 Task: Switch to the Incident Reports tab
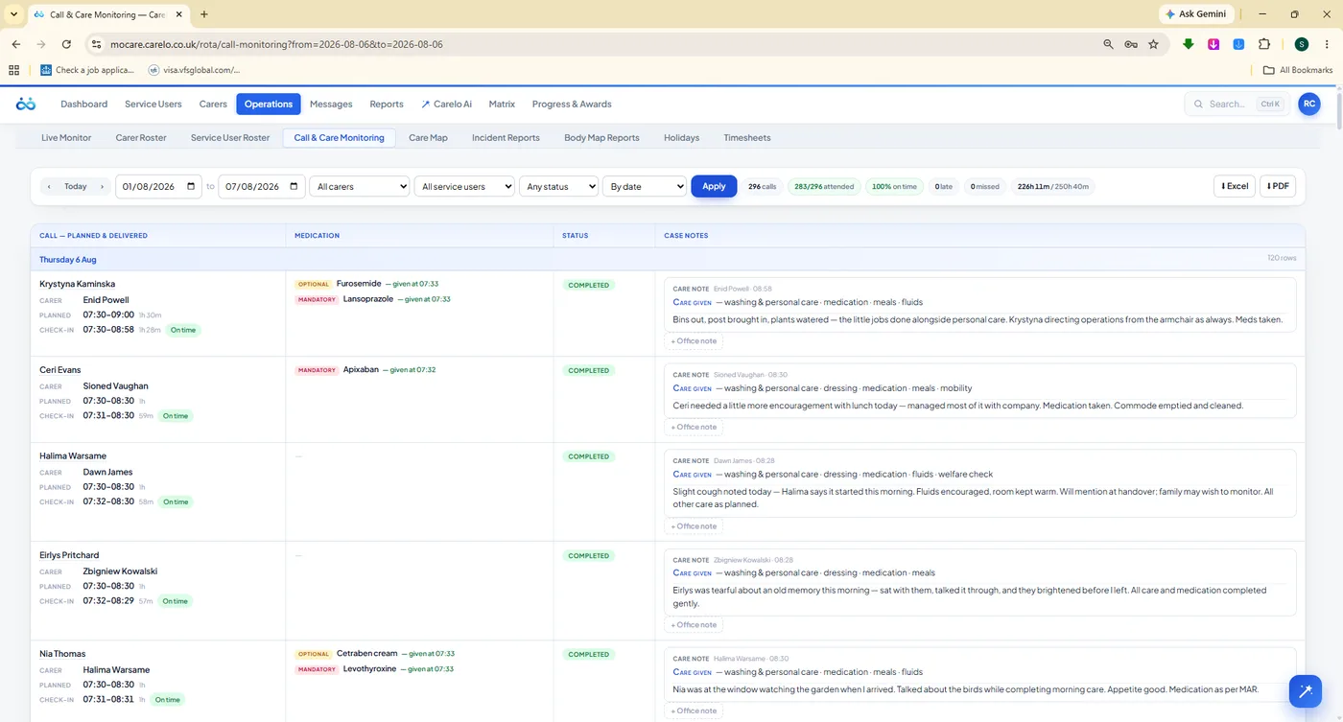click(506, 137)
